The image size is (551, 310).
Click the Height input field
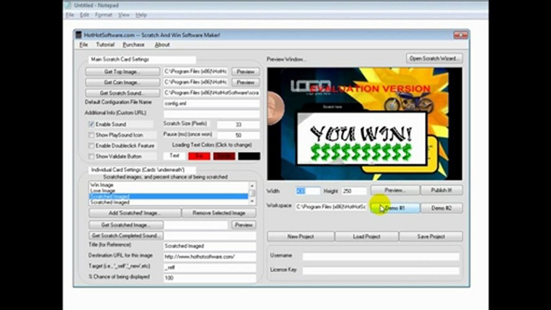point(354,191)
